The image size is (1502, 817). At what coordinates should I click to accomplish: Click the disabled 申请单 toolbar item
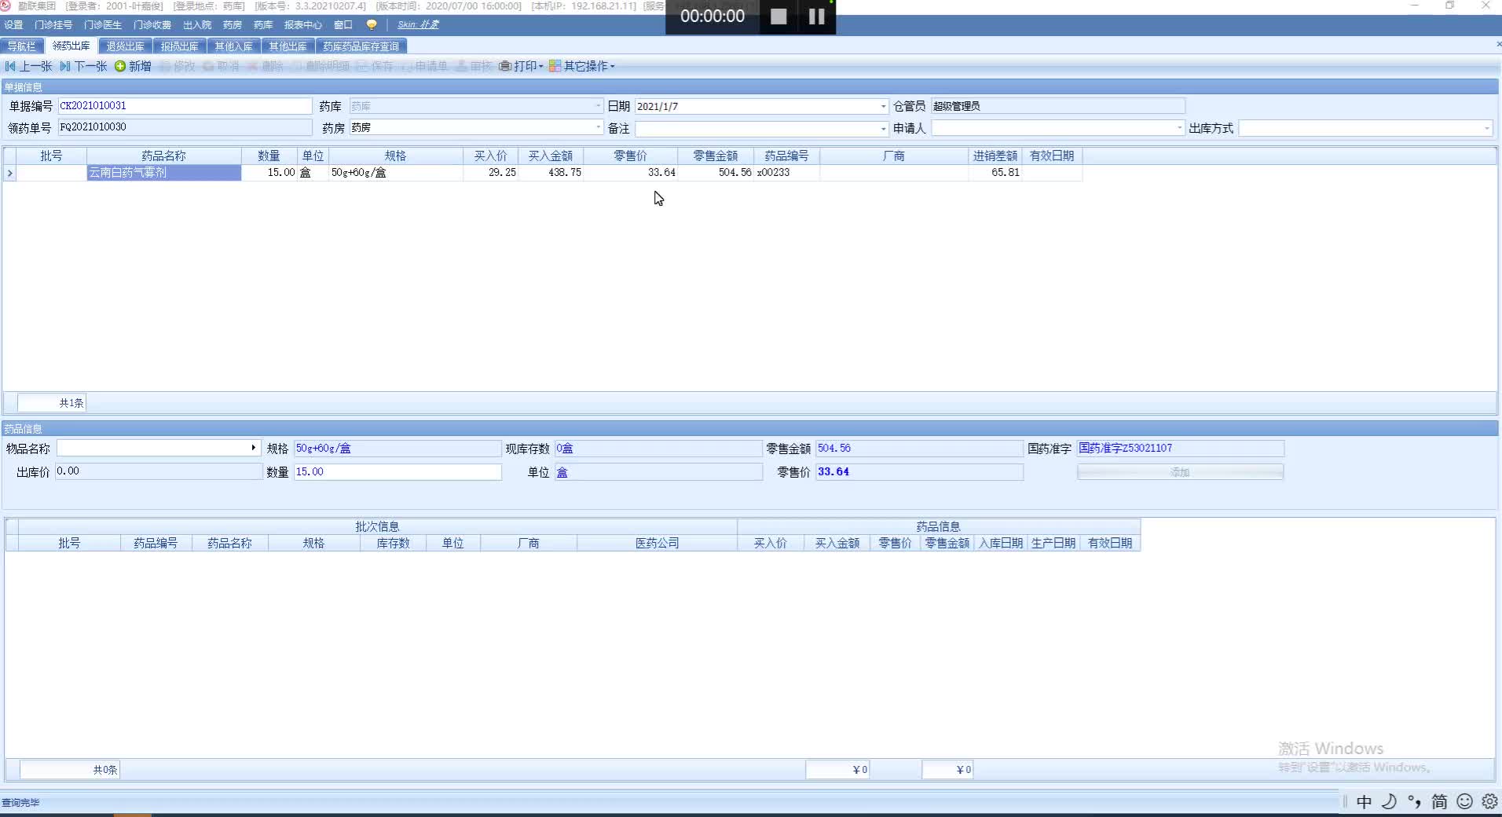point(425,66)
